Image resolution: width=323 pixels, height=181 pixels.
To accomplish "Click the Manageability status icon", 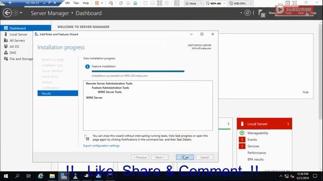I will point(242,133).
